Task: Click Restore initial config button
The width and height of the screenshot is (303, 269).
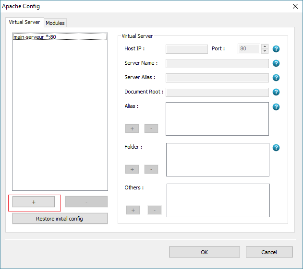Action: point(60,219)
